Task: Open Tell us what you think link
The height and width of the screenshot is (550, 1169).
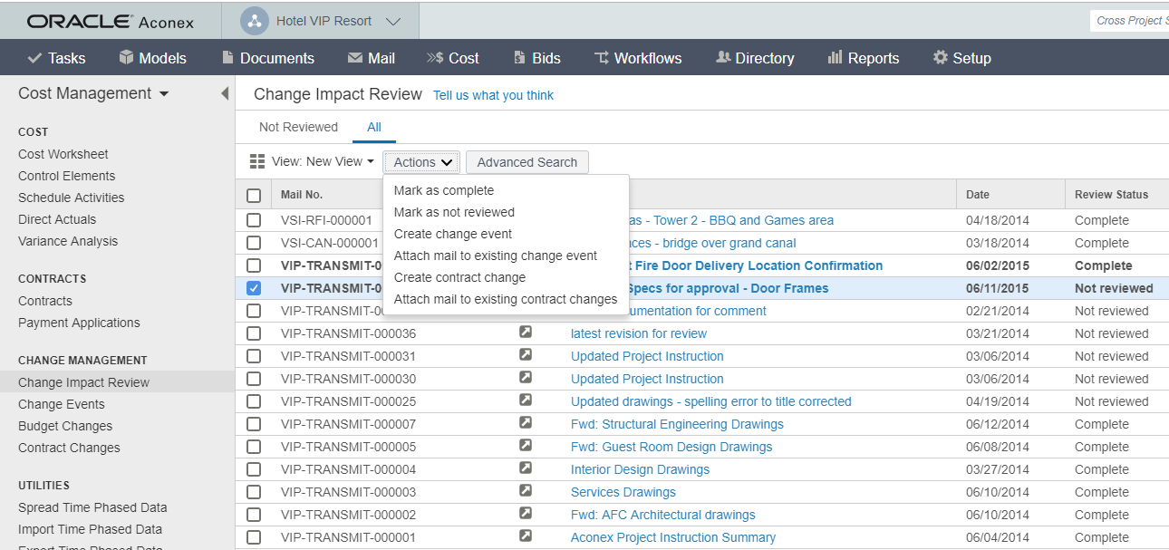Action: (x=493, y=95)
